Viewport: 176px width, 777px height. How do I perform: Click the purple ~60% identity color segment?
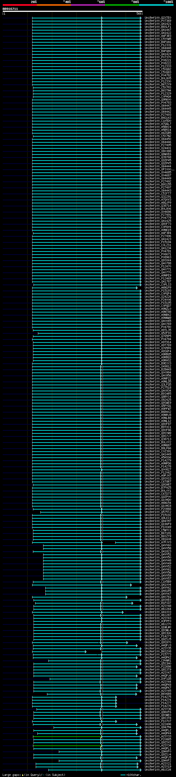[x=88, y=5]
